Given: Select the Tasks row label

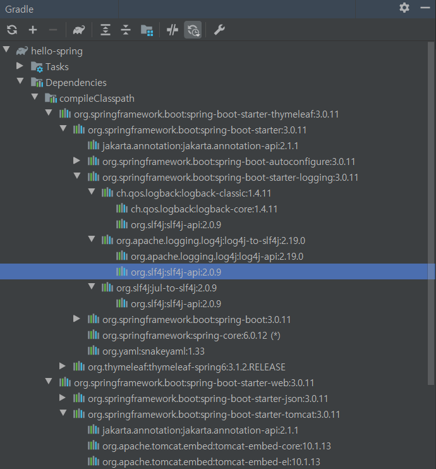Looking at the screenshot, I should [57, 67].
